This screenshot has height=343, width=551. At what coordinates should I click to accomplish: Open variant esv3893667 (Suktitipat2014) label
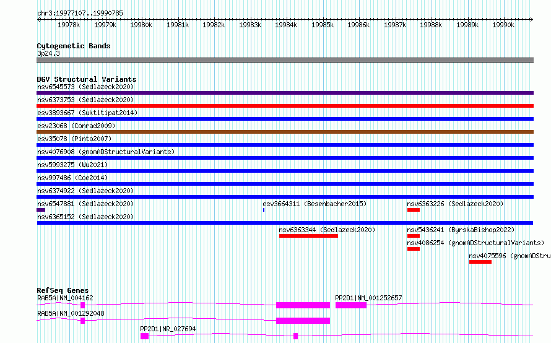pyautogui.click(x=87, y=113)
